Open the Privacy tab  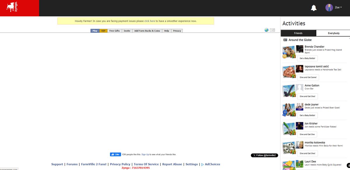click(x=177, y=31)
